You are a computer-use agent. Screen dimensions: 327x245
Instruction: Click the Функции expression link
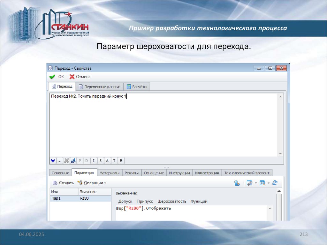pos(199,201)
